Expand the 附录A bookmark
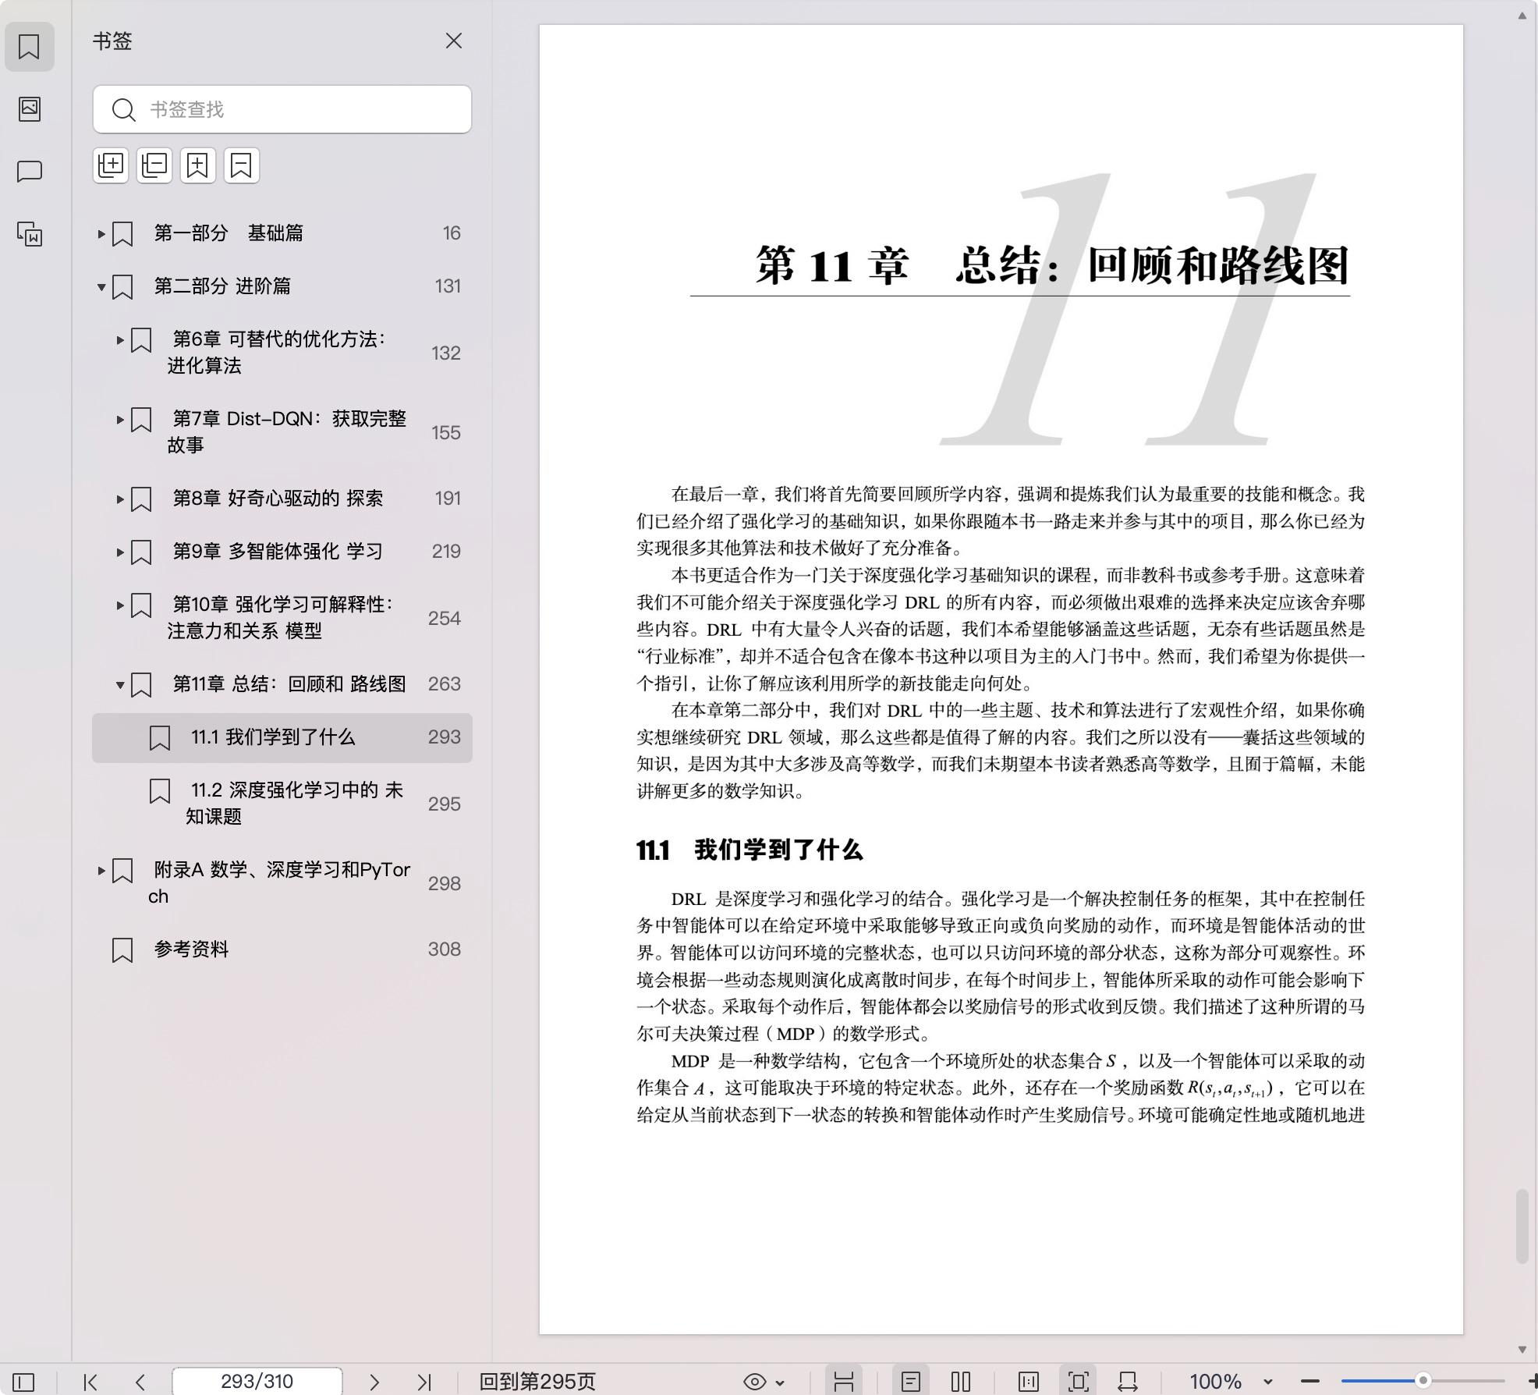This screenshot has height=1395, width=1538. (101, 870)
